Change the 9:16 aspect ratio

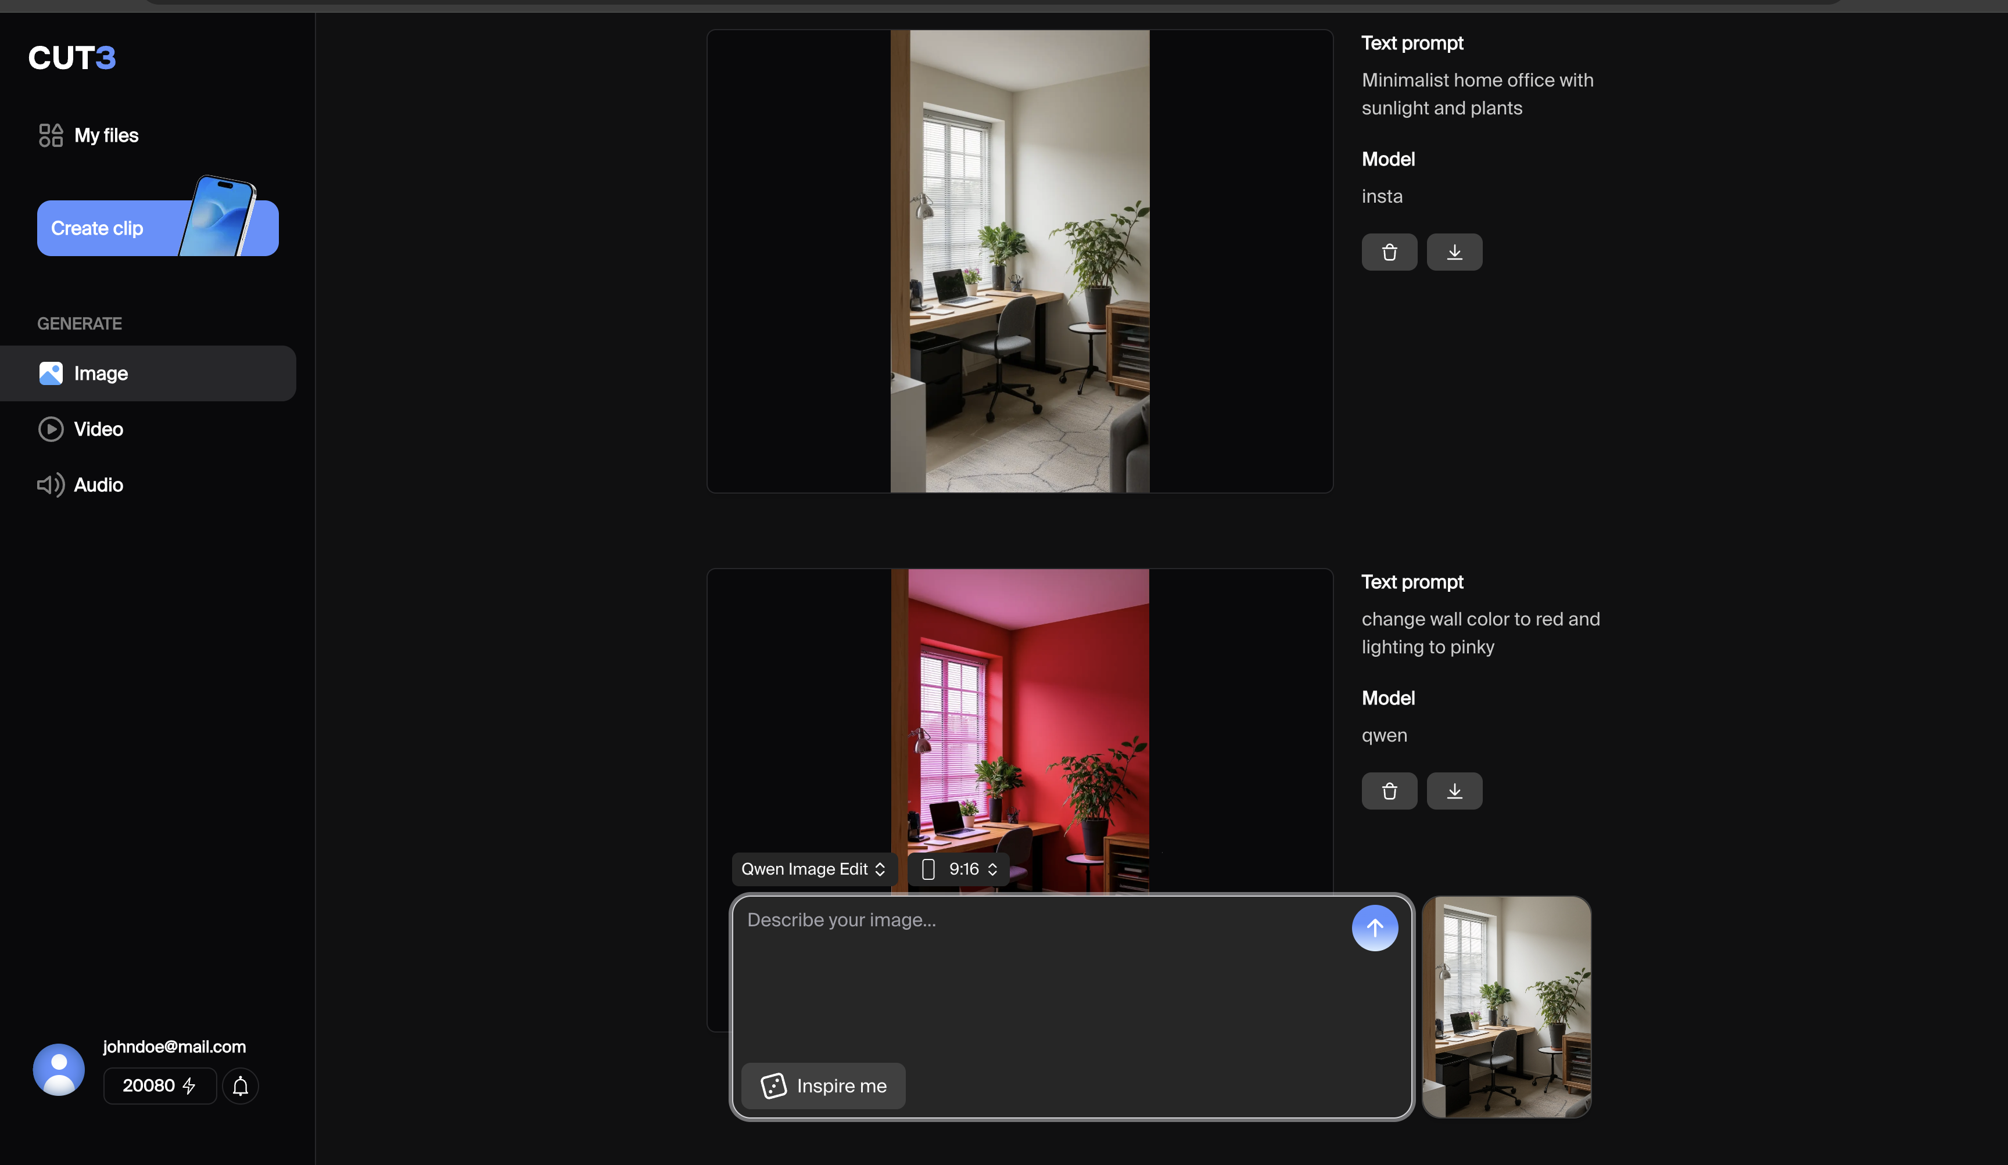pos(965,869)
